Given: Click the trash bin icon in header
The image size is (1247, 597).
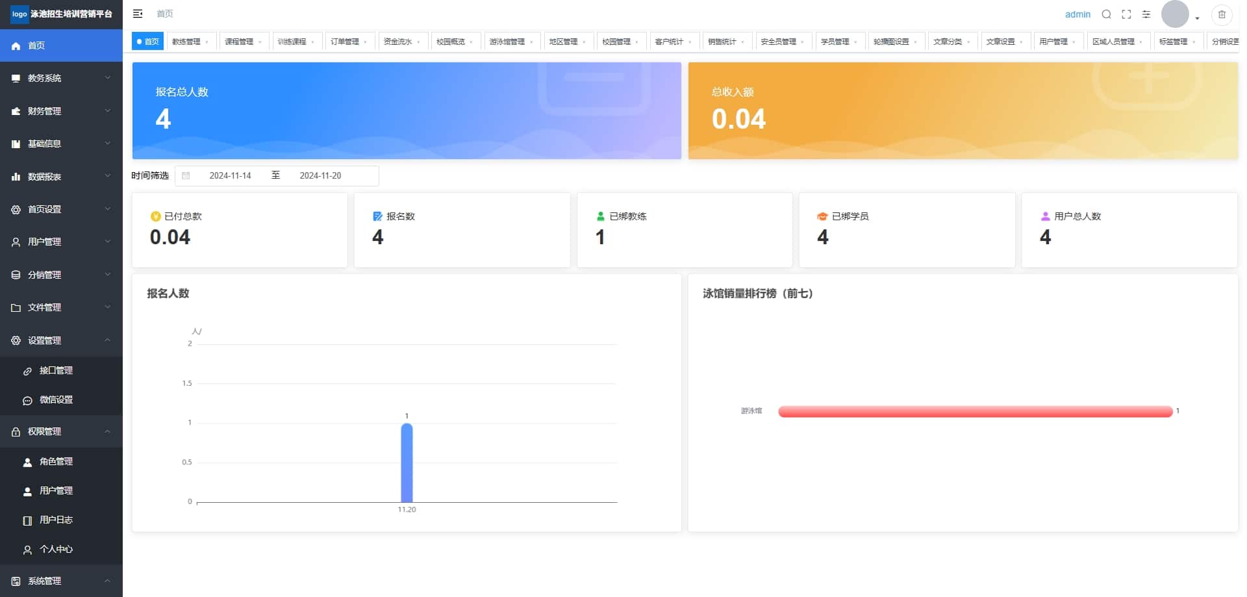Looking at the screenshot, I should point(1222,14).
